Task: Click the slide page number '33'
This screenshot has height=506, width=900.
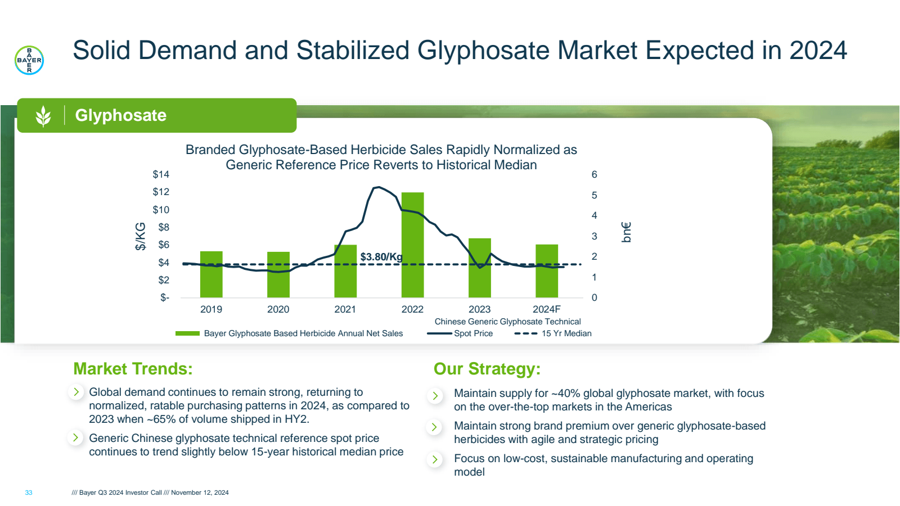Action: [29, 493]
